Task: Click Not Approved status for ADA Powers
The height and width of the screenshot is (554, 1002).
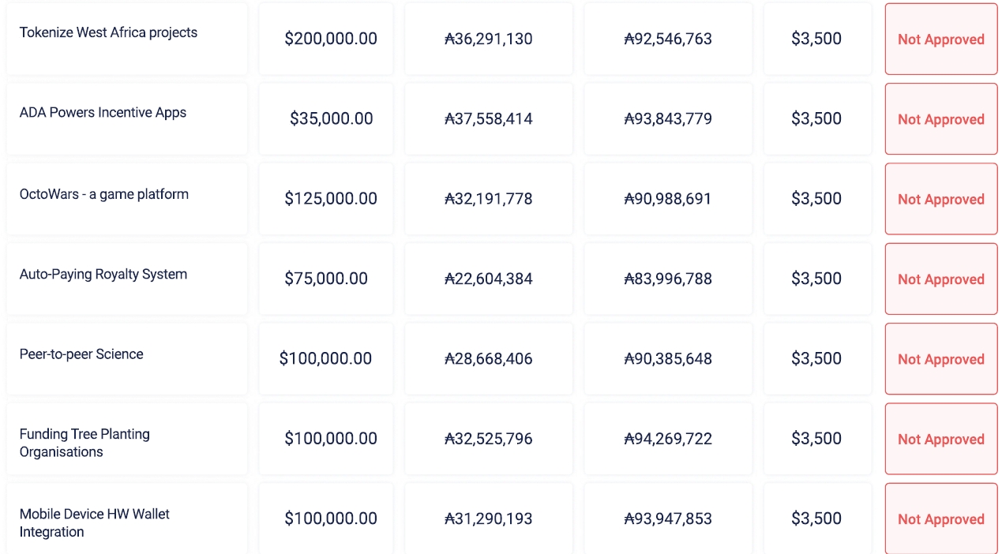Action: (940, 119)
